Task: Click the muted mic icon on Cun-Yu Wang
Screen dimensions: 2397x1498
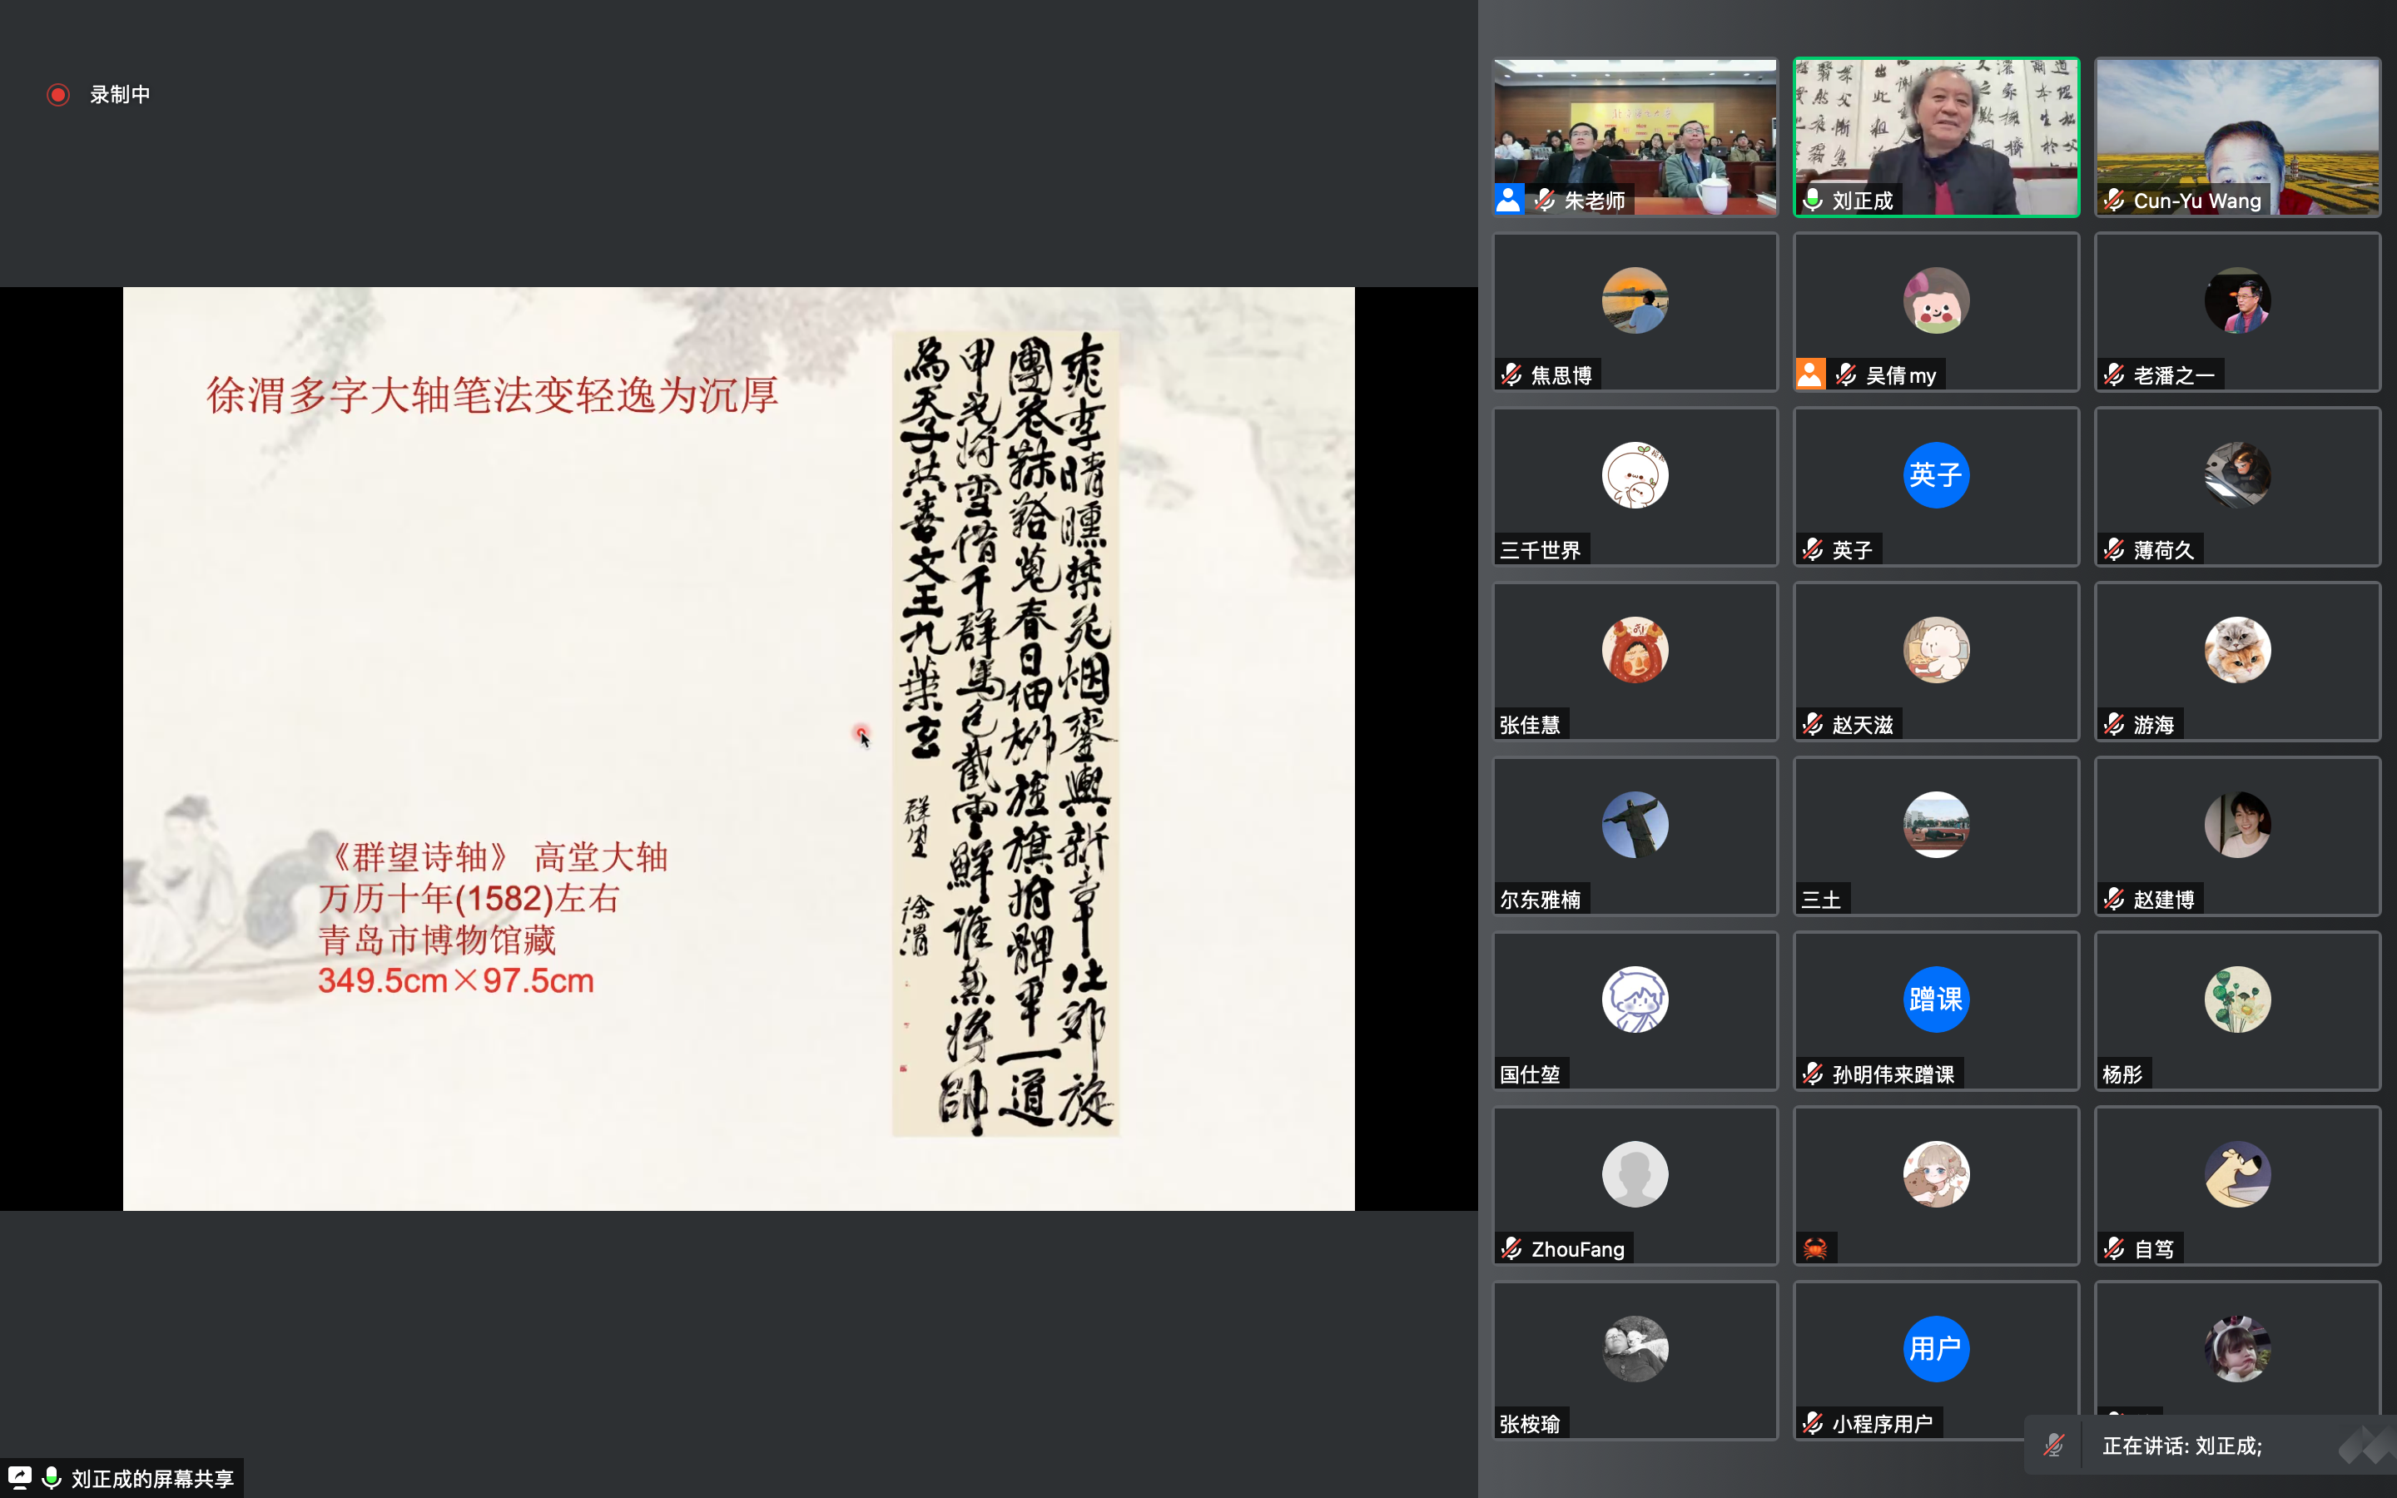Action: pos(2114,200)
